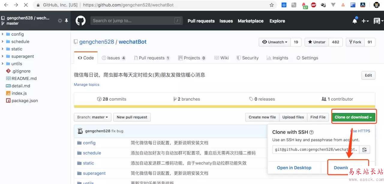This screenshot has height=184, width=384.
Task: Switch to the Settings tab
Action: tap(307, 58)
